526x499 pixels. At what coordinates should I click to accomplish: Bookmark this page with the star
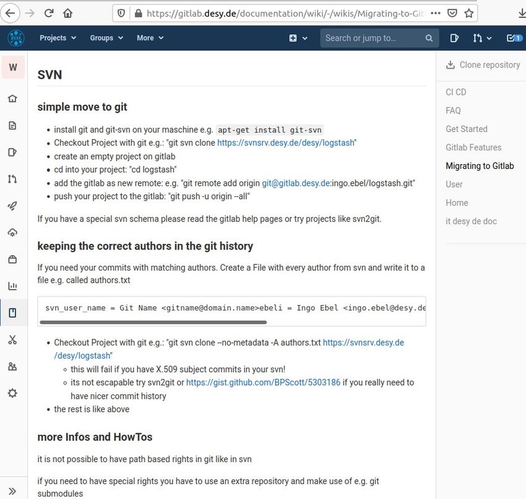(468, 14)
